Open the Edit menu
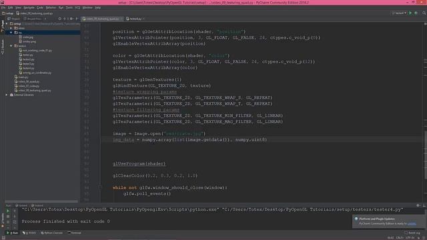Viewport: 427px width, 240px height. coord(11,7)
